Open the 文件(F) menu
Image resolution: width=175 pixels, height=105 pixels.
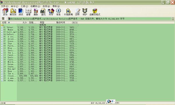[x=5, y=6]
